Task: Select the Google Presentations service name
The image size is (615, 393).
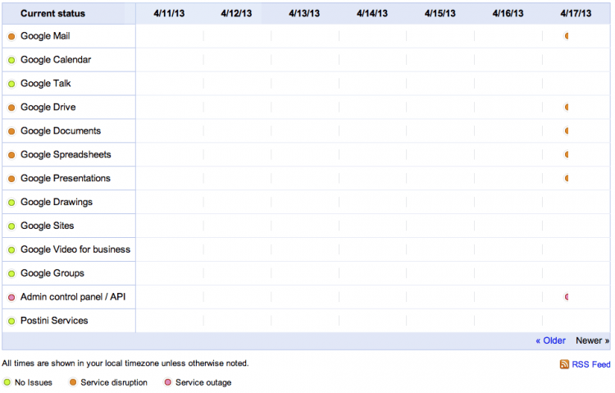Action: [x=66, y=178]
